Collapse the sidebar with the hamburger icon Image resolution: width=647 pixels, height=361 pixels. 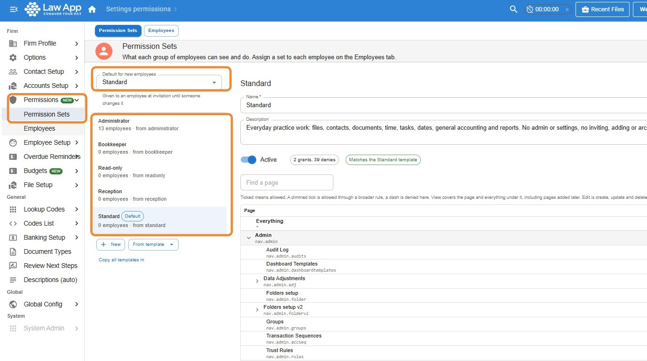(x=14, y=9)
